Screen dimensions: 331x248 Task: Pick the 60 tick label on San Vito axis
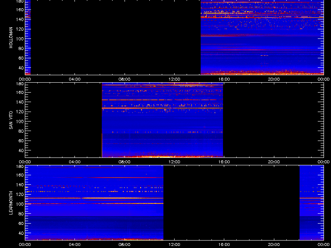(22, 141)
